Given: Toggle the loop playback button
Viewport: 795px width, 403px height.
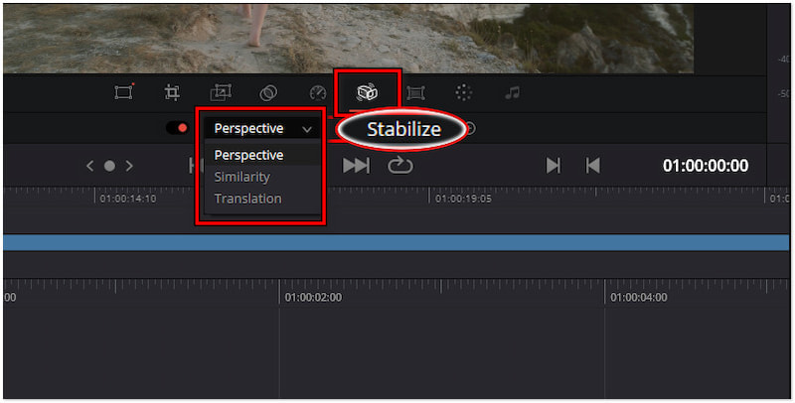Looking at the screenshot, I should tap(399, 166).
